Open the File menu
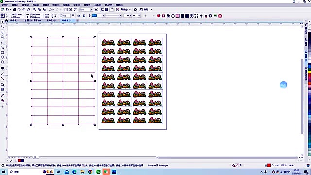Screen dimensions: 311x175 pos(5,5)
